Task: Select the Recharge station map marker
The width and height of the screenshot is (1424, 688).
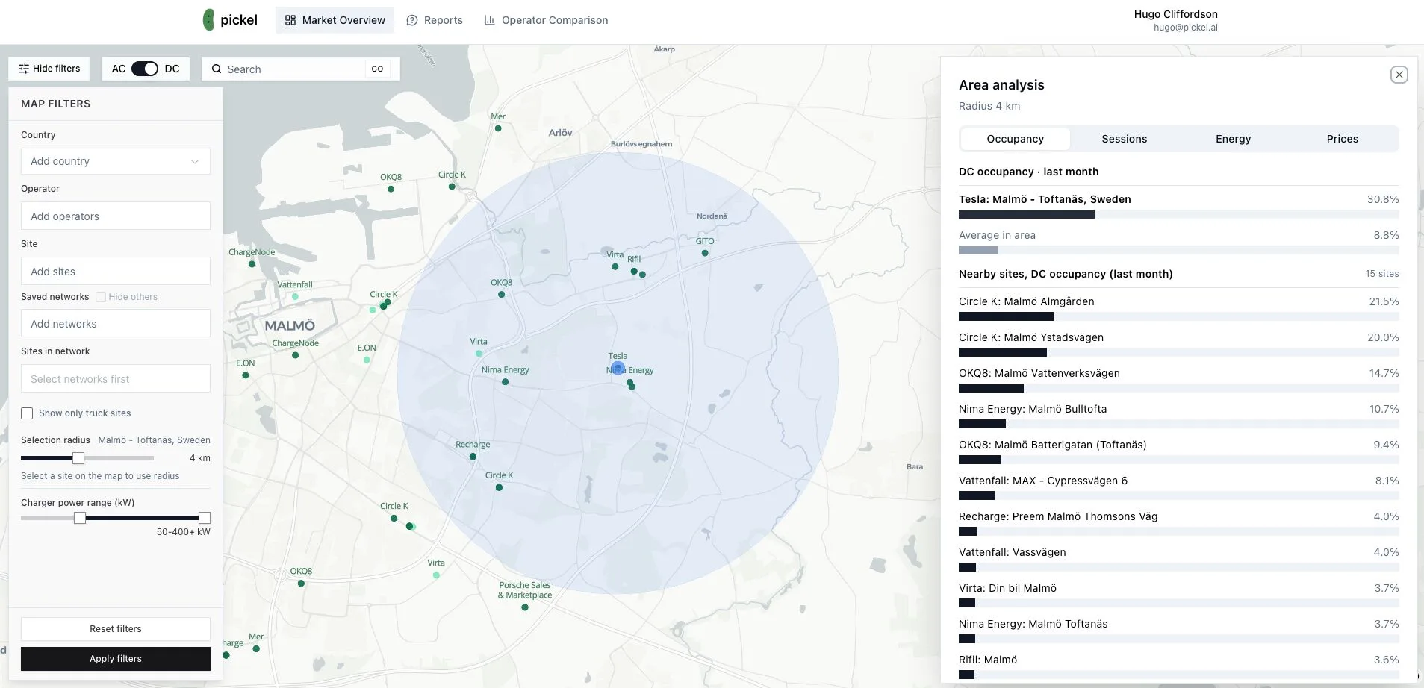Action: click(x=473, y=456)
